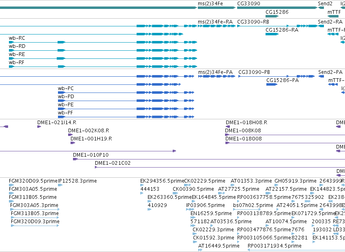Click the wb-PE protein label
Viewport: 345px width, 252px height.
click(x=66, y=105)
